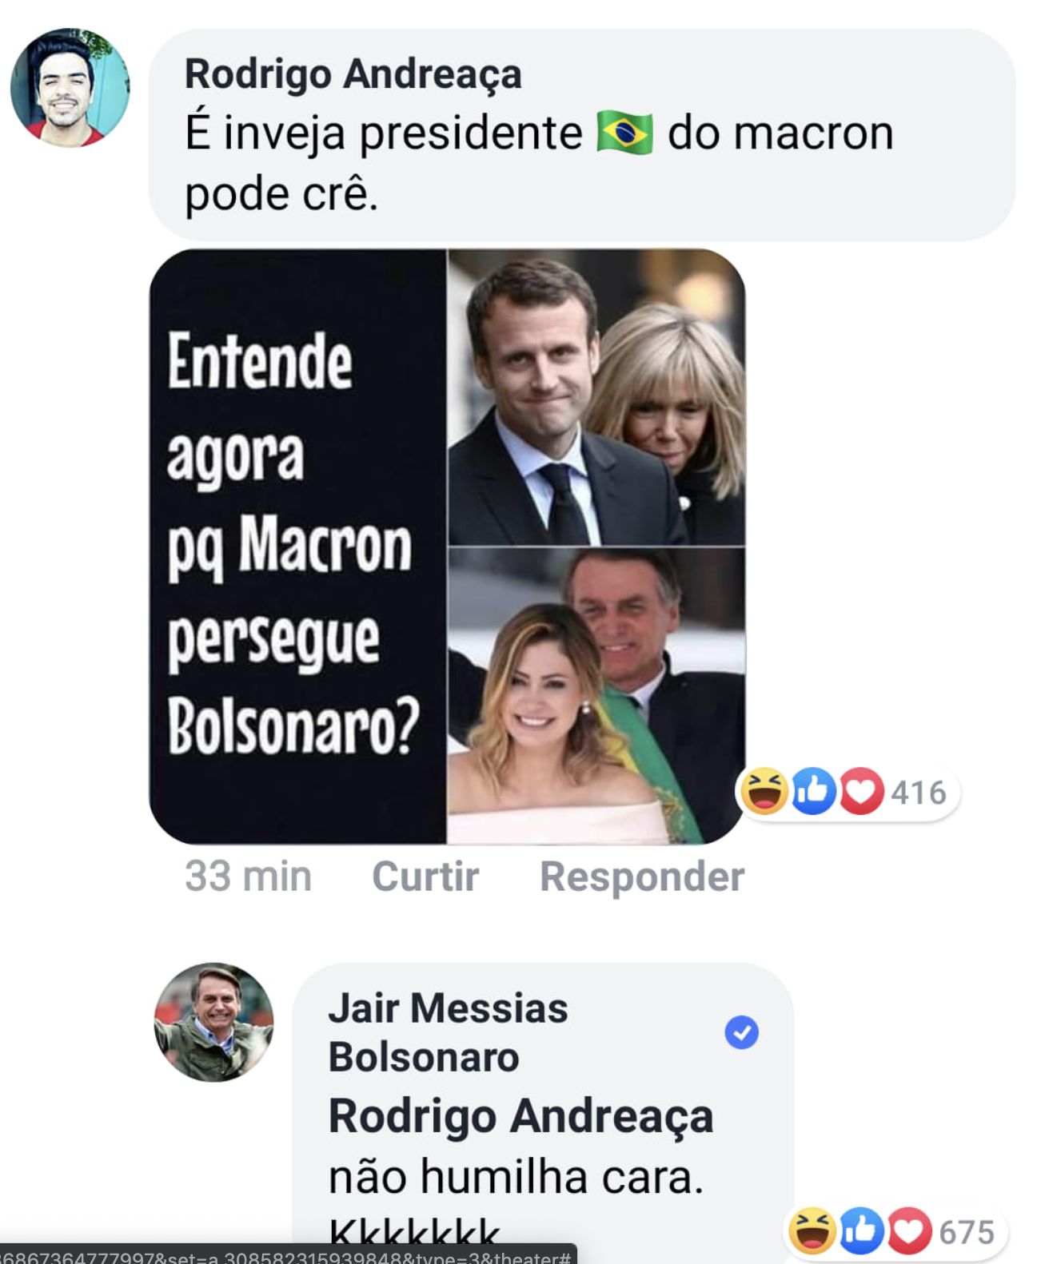The image size is (1037, 1264).
Task: Click the blue verified badge checkmark
Action: click(741, 1031)
